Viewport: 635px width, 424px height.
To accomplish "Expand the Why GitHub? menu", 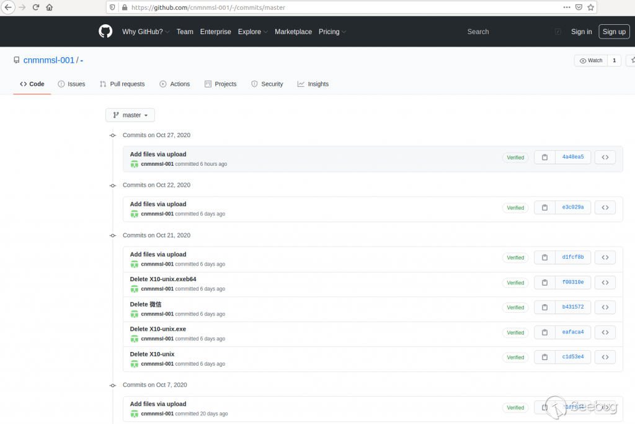I will [x=146, y=32].
